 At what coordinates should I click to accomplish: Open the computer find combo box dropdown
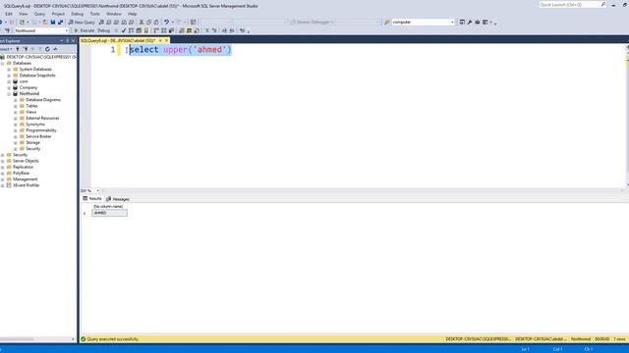452,22
